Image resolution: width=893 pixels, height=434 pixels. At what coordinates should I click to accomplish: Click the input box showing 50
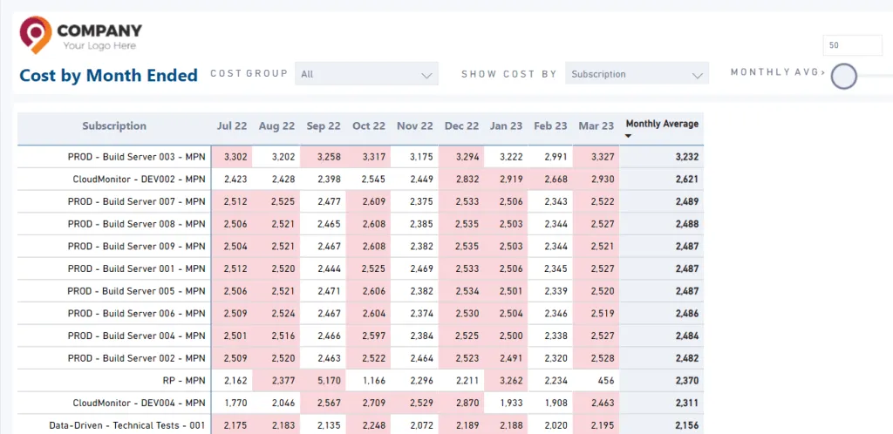(853, 45)
